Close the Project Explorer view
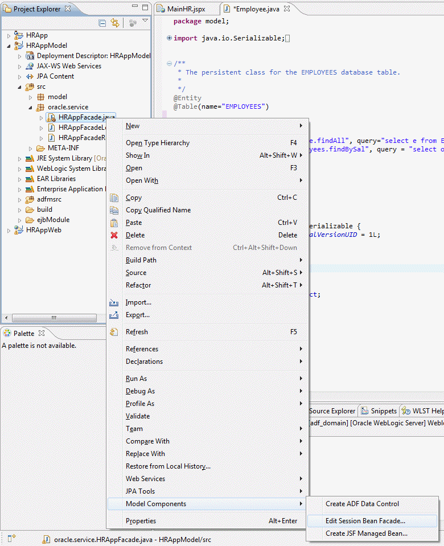Image resolution: width=444 pixels, height=546 pixels. pos(67,9)
